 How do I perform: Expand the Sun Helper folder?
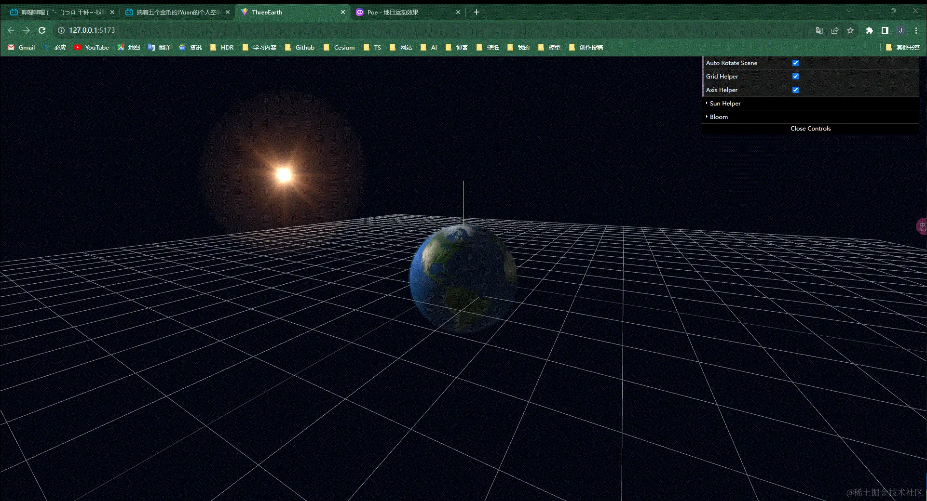tap(811, 103)
